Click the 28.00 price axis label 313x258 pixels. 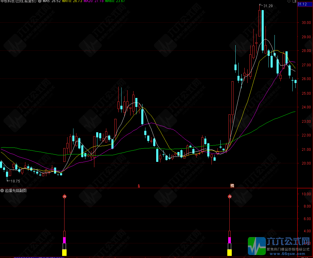click(x=306, y=51)
